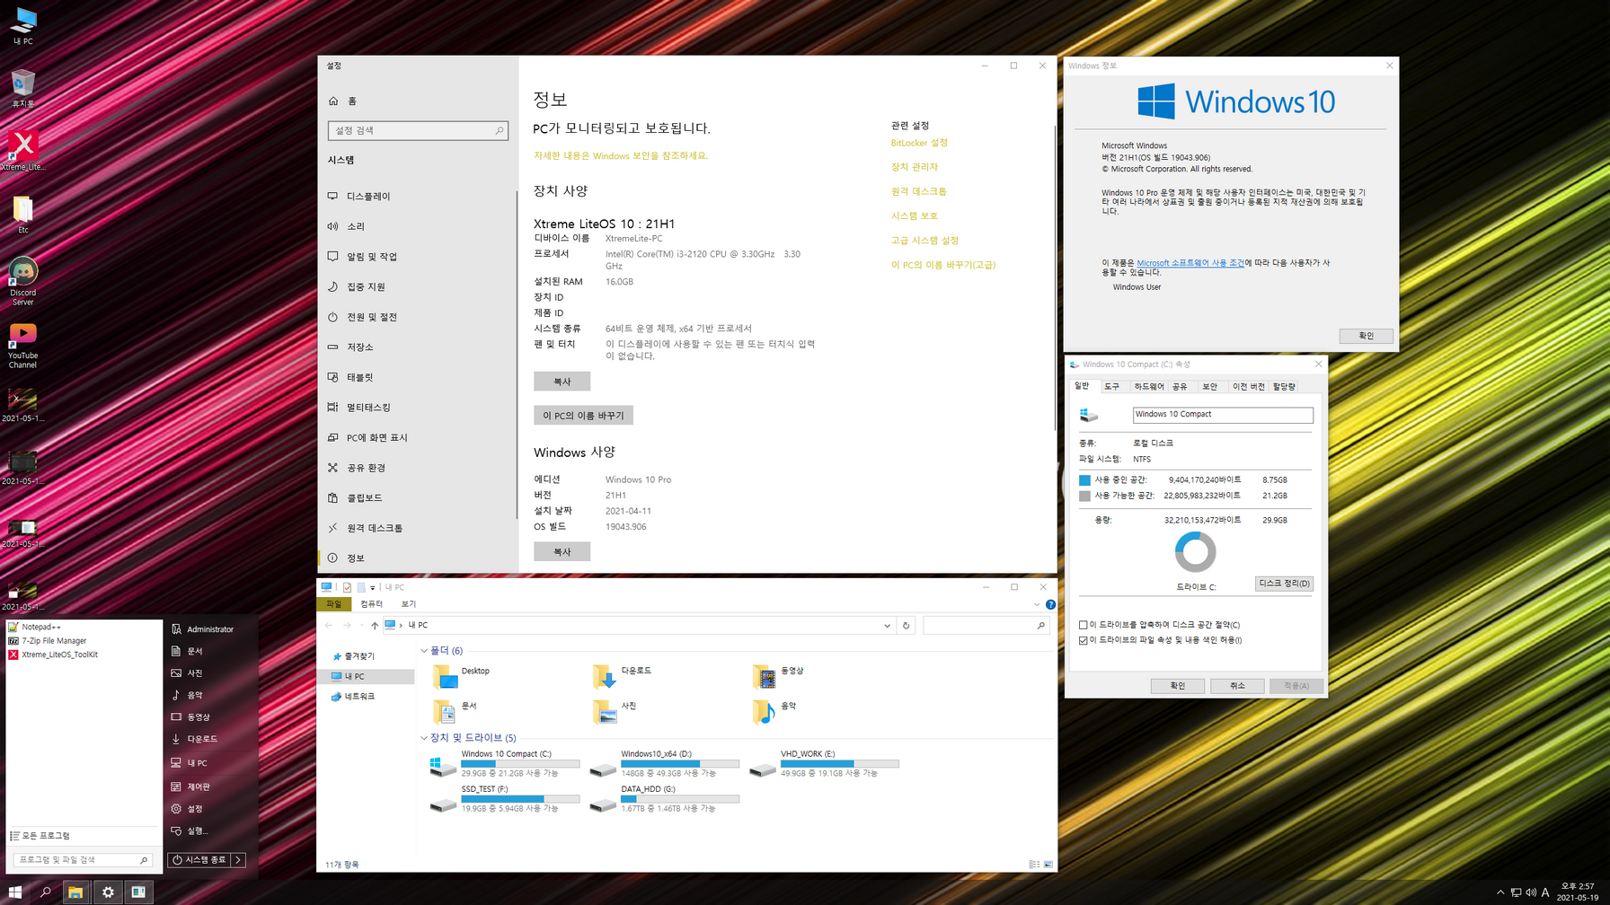Switch Explorer to large icons view
The width and height of the screenshot is (1610, 905).
[1048, 864]
